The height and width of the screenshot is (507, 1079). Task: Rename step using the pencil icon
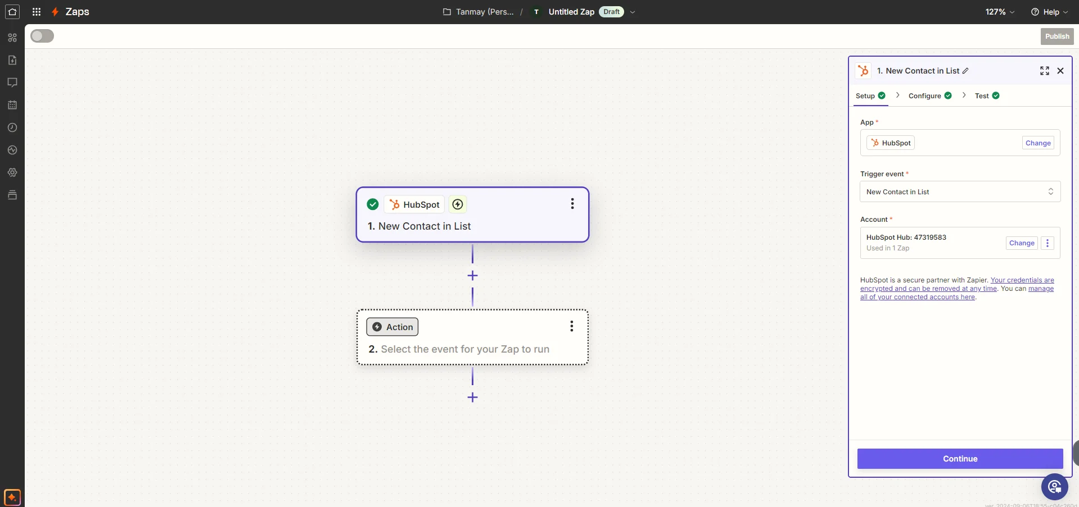(965, 71)
